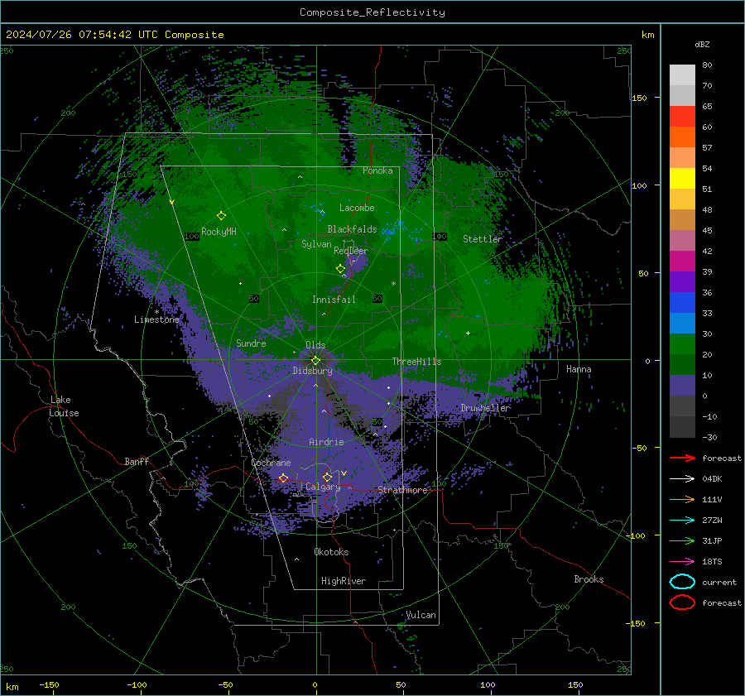Click the RockyMH label
745x696 pixels.
coord(219,232)
